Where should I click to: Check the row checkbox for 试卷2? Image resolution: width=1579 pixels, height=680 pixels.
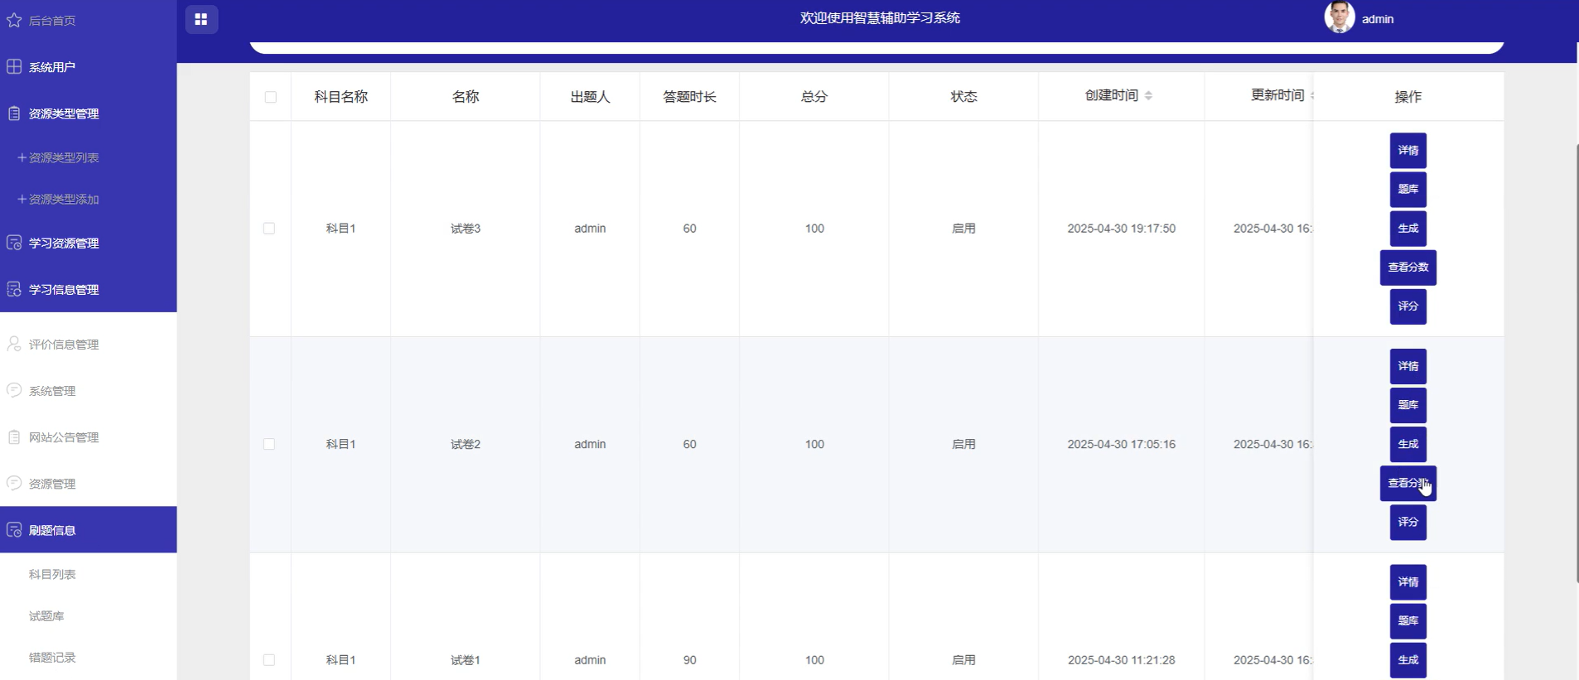[x=269, y=444]
